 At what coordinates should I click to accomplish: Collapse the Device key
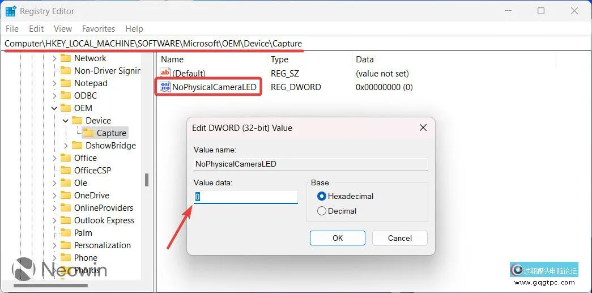(66, 121)
